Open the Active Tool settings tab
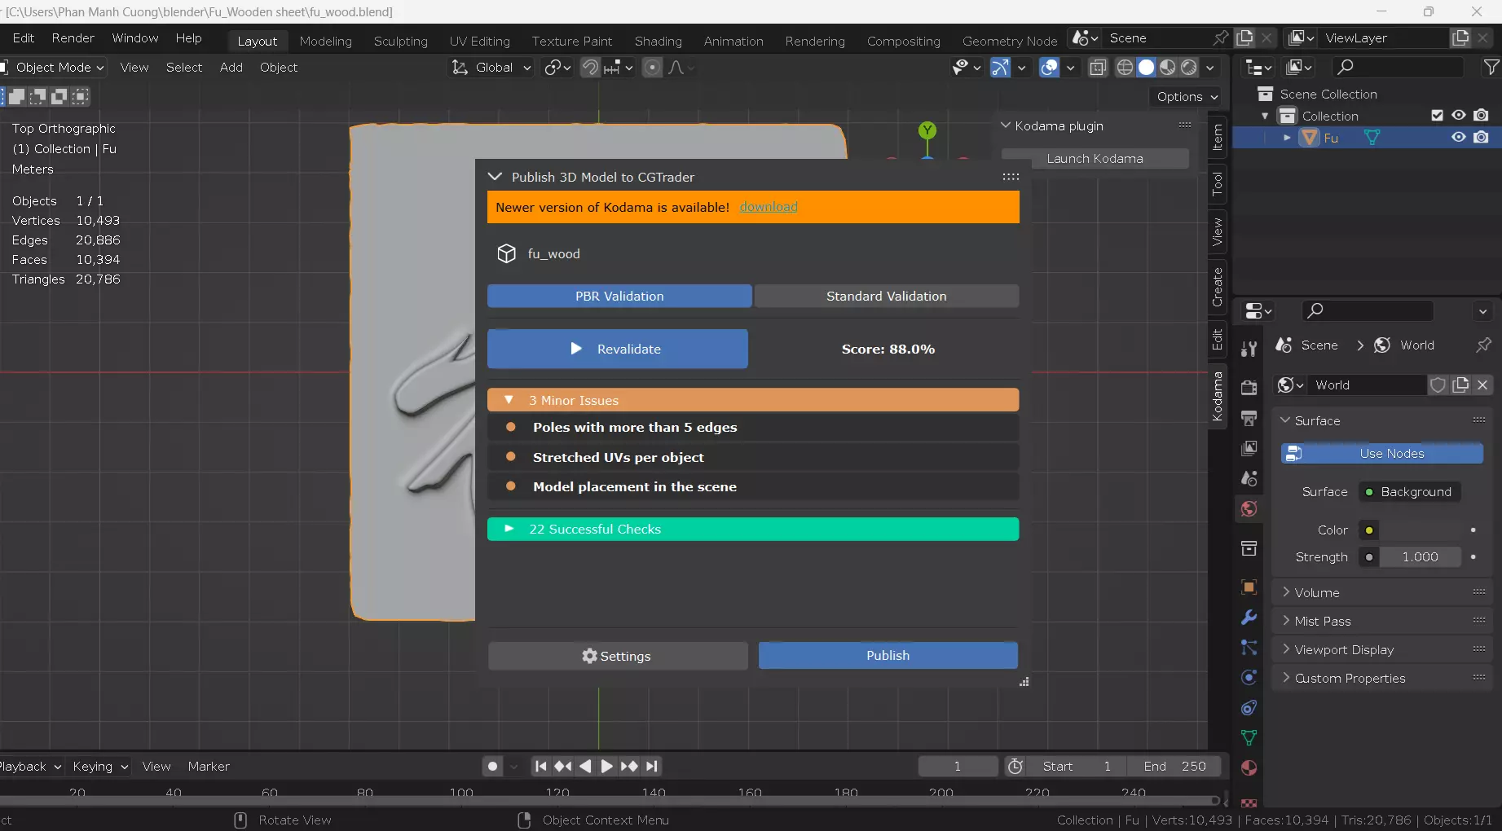Image resolution: width=1502 pixels, height=831 pixels. point(1249,350)
